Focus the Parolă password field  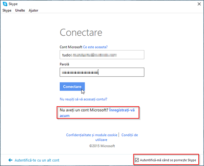[x=102, y=72]
